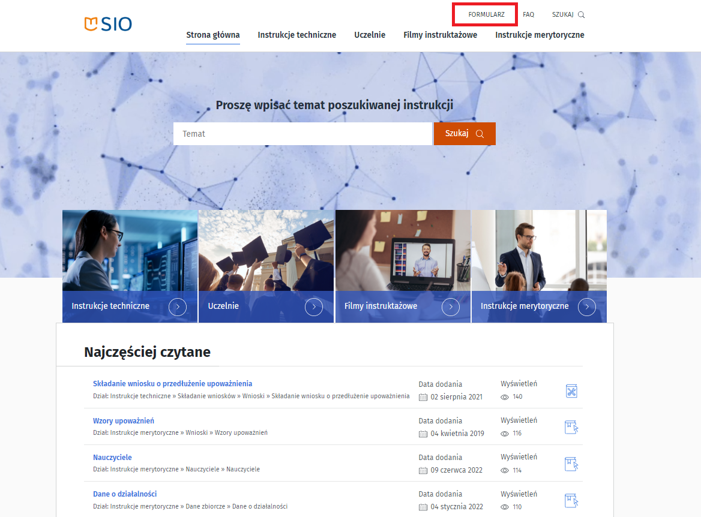Open the tools-book icon beside "Składanie wniosku"
The image size is (701, 517).
coord(571,390)
